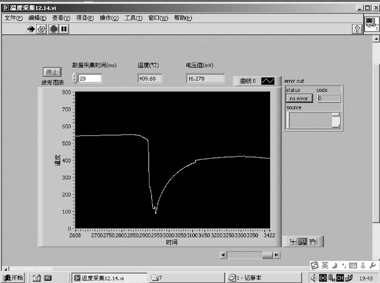Open the 帮助(H) menu
The height and width of the screenshot is (283, 380).
click(x=183, y=18)
